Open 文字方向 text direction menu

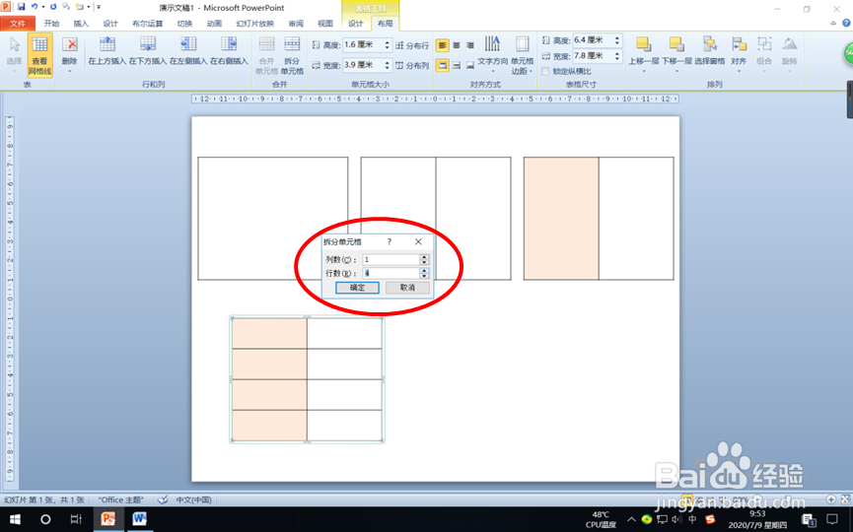click(x=493, y=54)
